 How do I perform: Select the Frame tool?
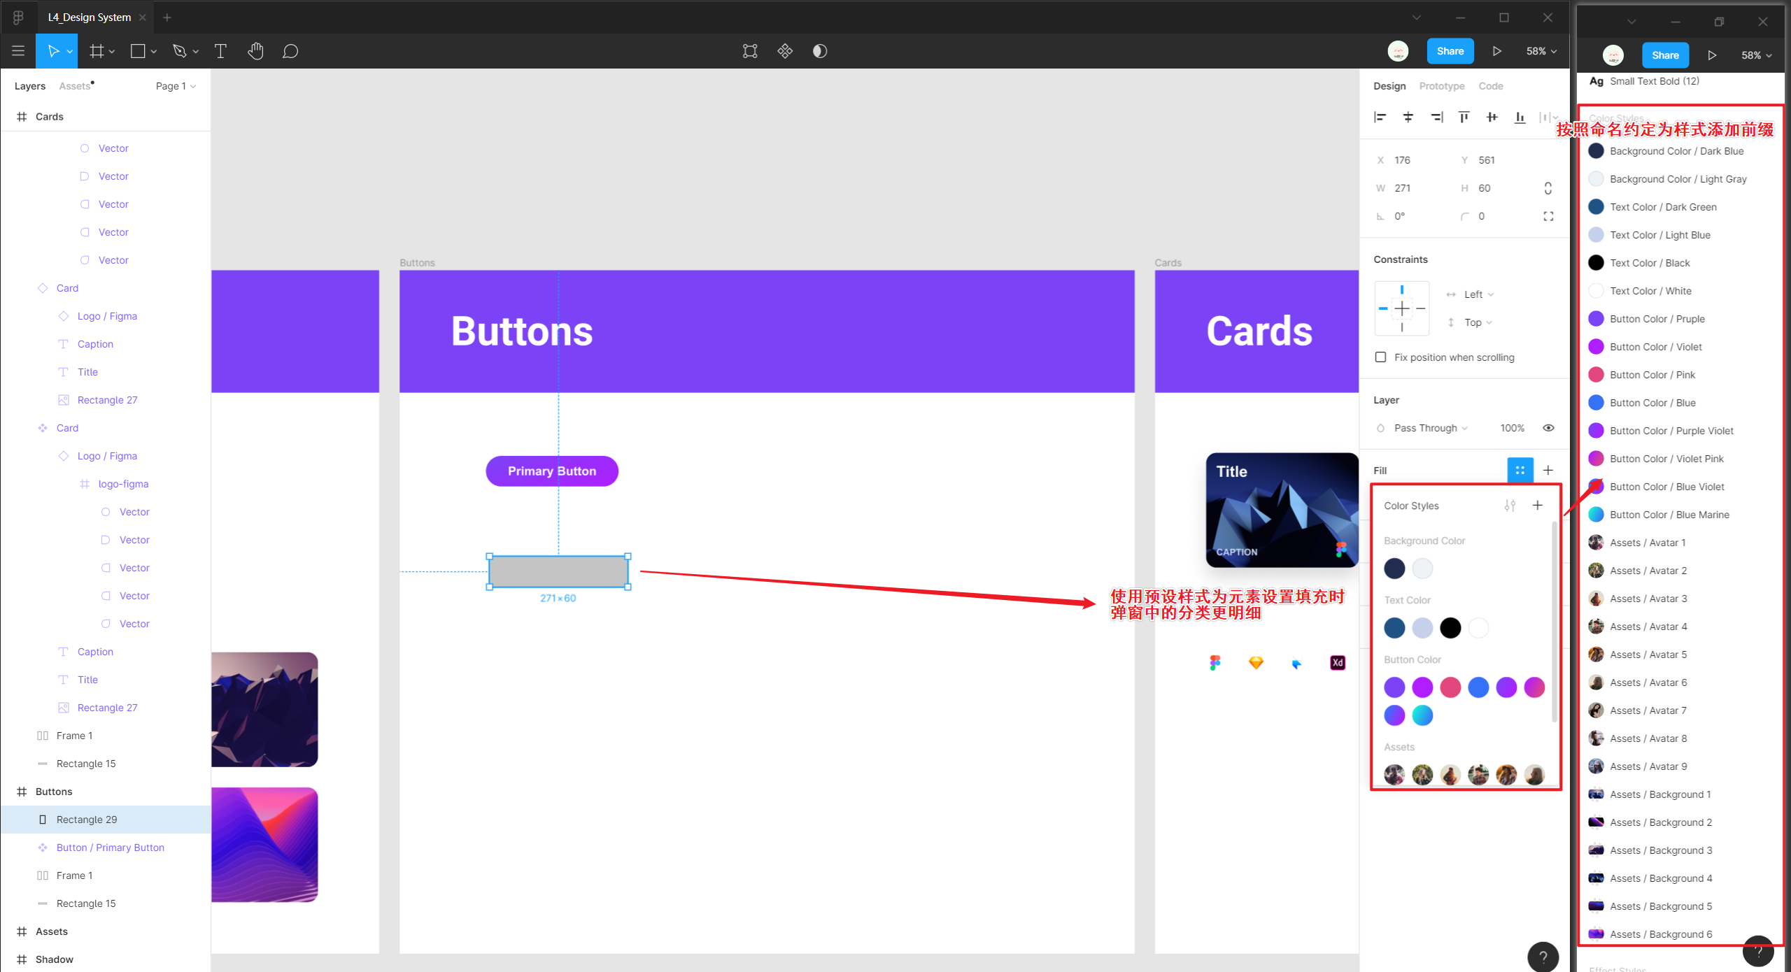(97, 51)
